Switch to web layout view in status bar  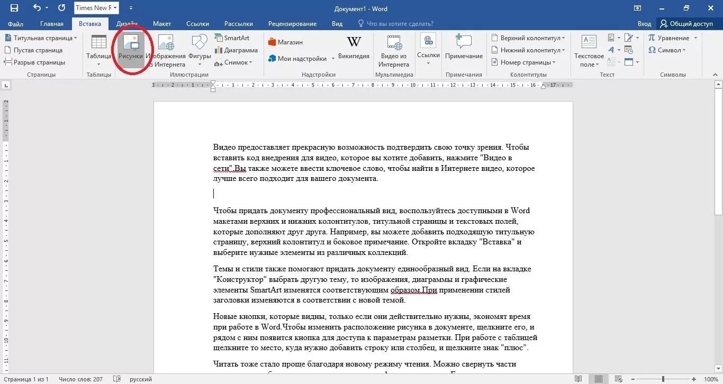[618, 379]
